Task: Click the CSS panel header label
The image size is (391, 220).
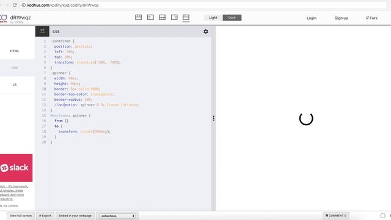Action: coord(56,32)
